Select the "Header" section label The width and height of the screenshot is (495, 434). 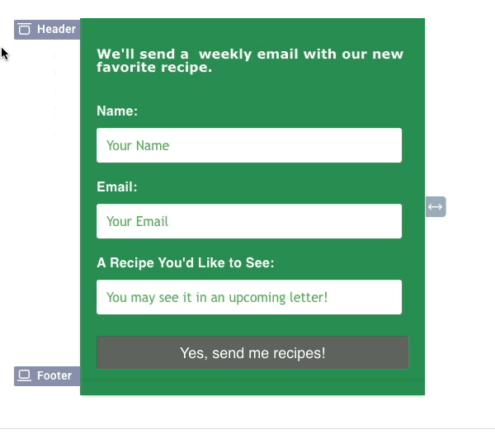pos(56,30)
